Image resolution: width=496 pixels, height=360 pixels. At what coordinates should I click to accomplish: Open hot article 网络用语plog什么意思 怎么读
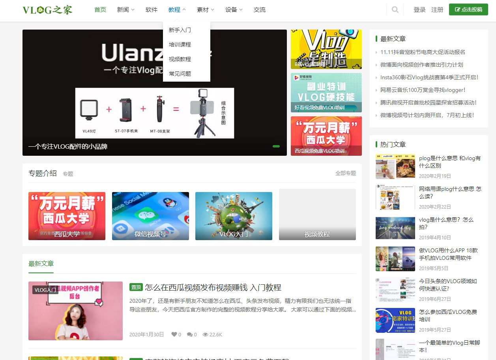point(450,192)
